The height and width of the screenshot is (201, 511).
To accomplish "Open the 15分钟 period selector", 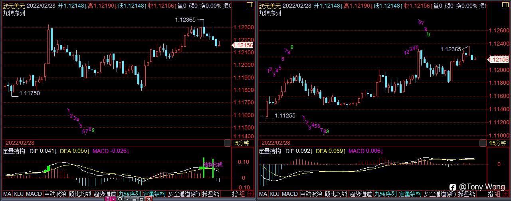I will 498,143.
